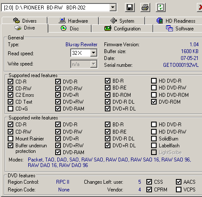Switch to the Disc tab
The image size is (202, 197).
(70, 28)
